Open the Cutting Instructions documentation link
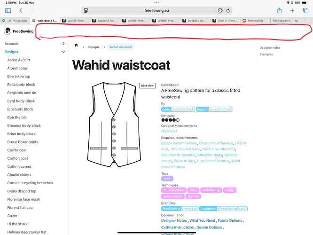The image size is (313, 235). (x=178, y=227)
